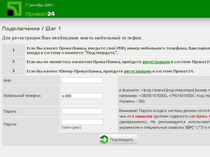This screenshot has width=210, height=157.
Task: Click example number text "+380501010000"
Action: pos(153,96)
